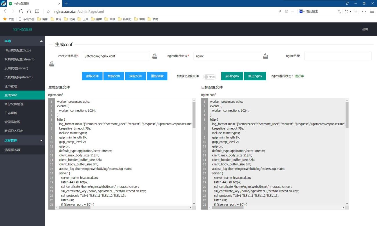Click the three-dot more options icon
377x226 pixels.
click(364, 11)
